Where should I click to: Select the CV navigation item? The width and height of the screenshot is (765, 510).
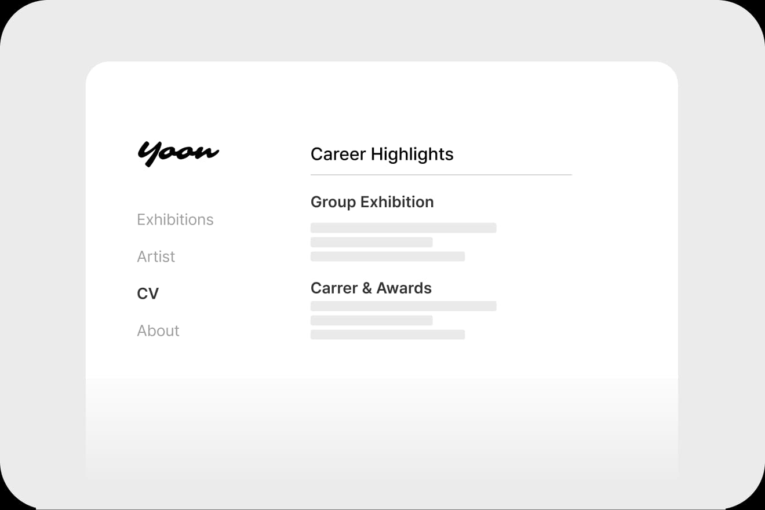[x=148, y=293]
